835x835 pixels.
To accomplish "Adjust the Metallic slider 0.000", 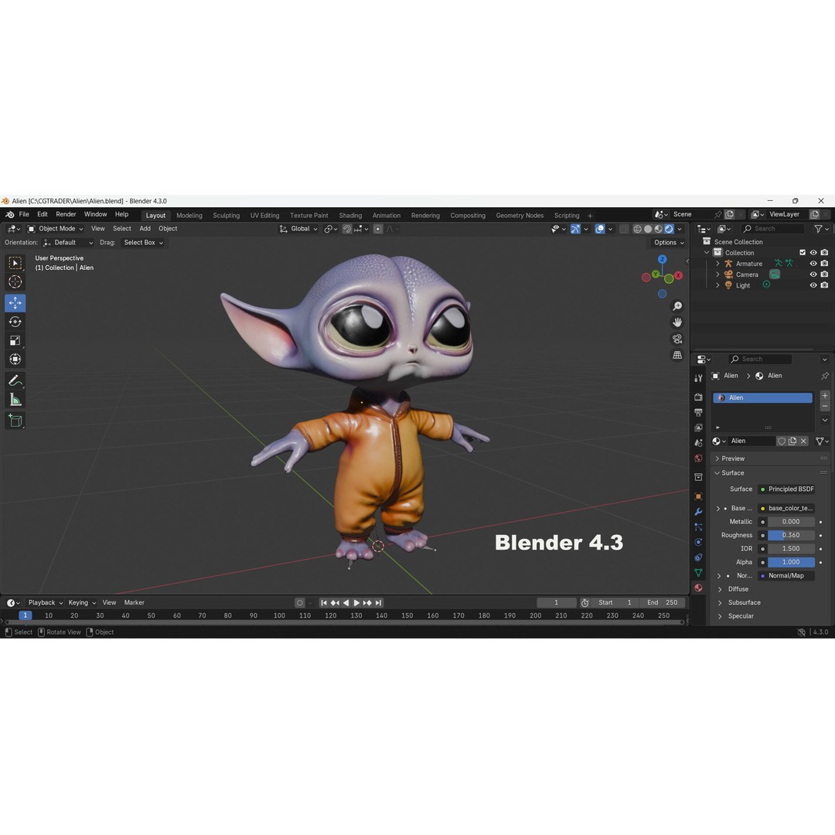I will click(x=792, y=522).
